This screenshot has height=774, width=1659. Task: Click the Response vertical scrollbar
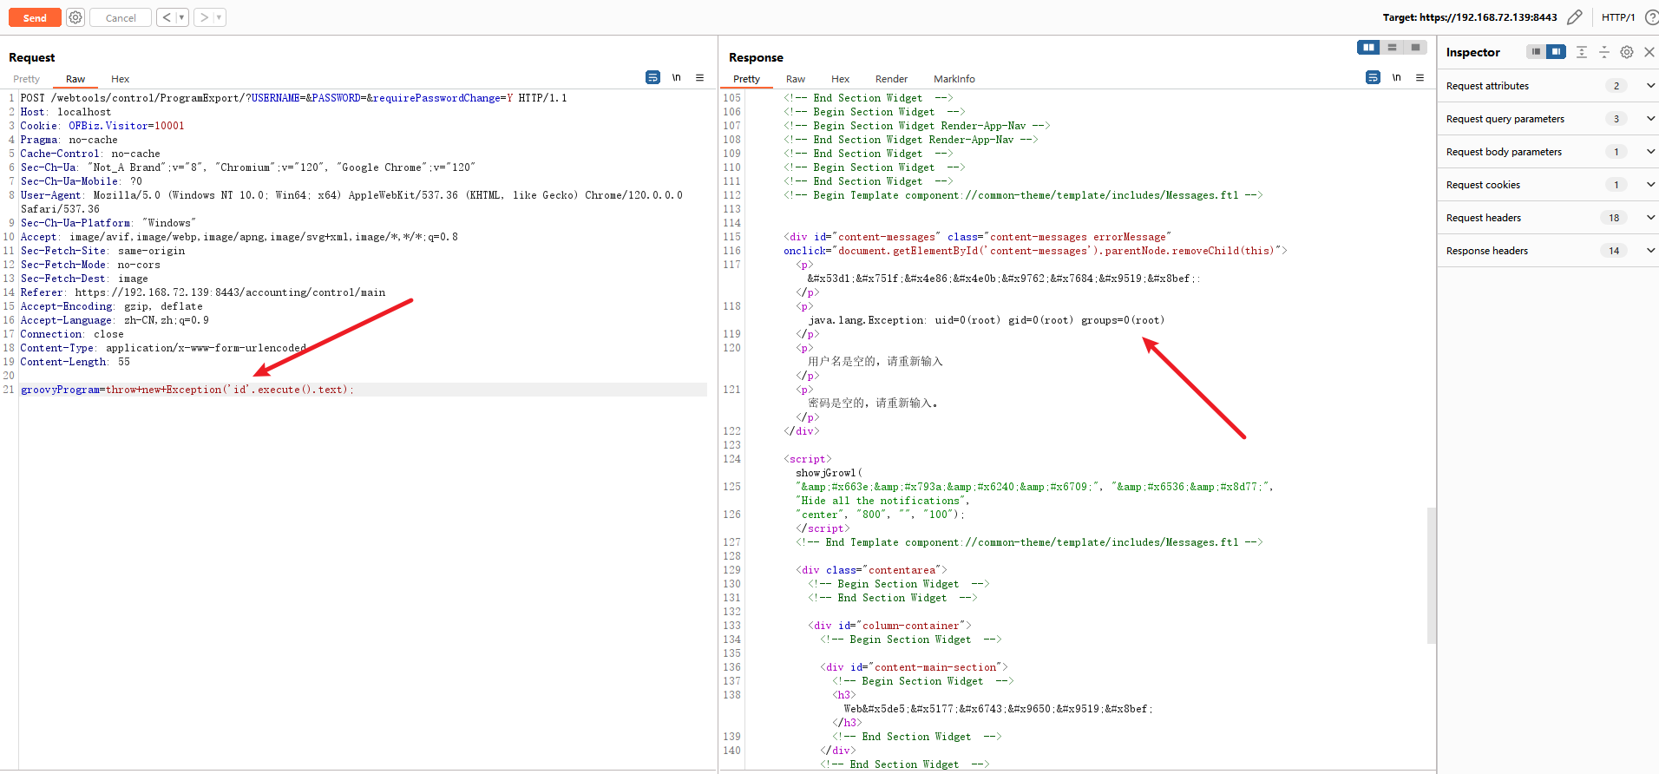tap(1432, 575)
